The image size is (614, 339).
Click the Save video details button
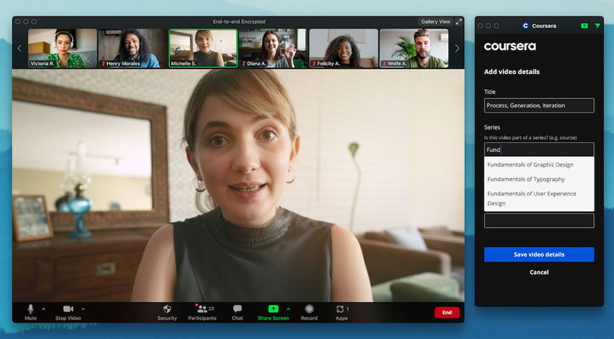[x=538, y=254]
